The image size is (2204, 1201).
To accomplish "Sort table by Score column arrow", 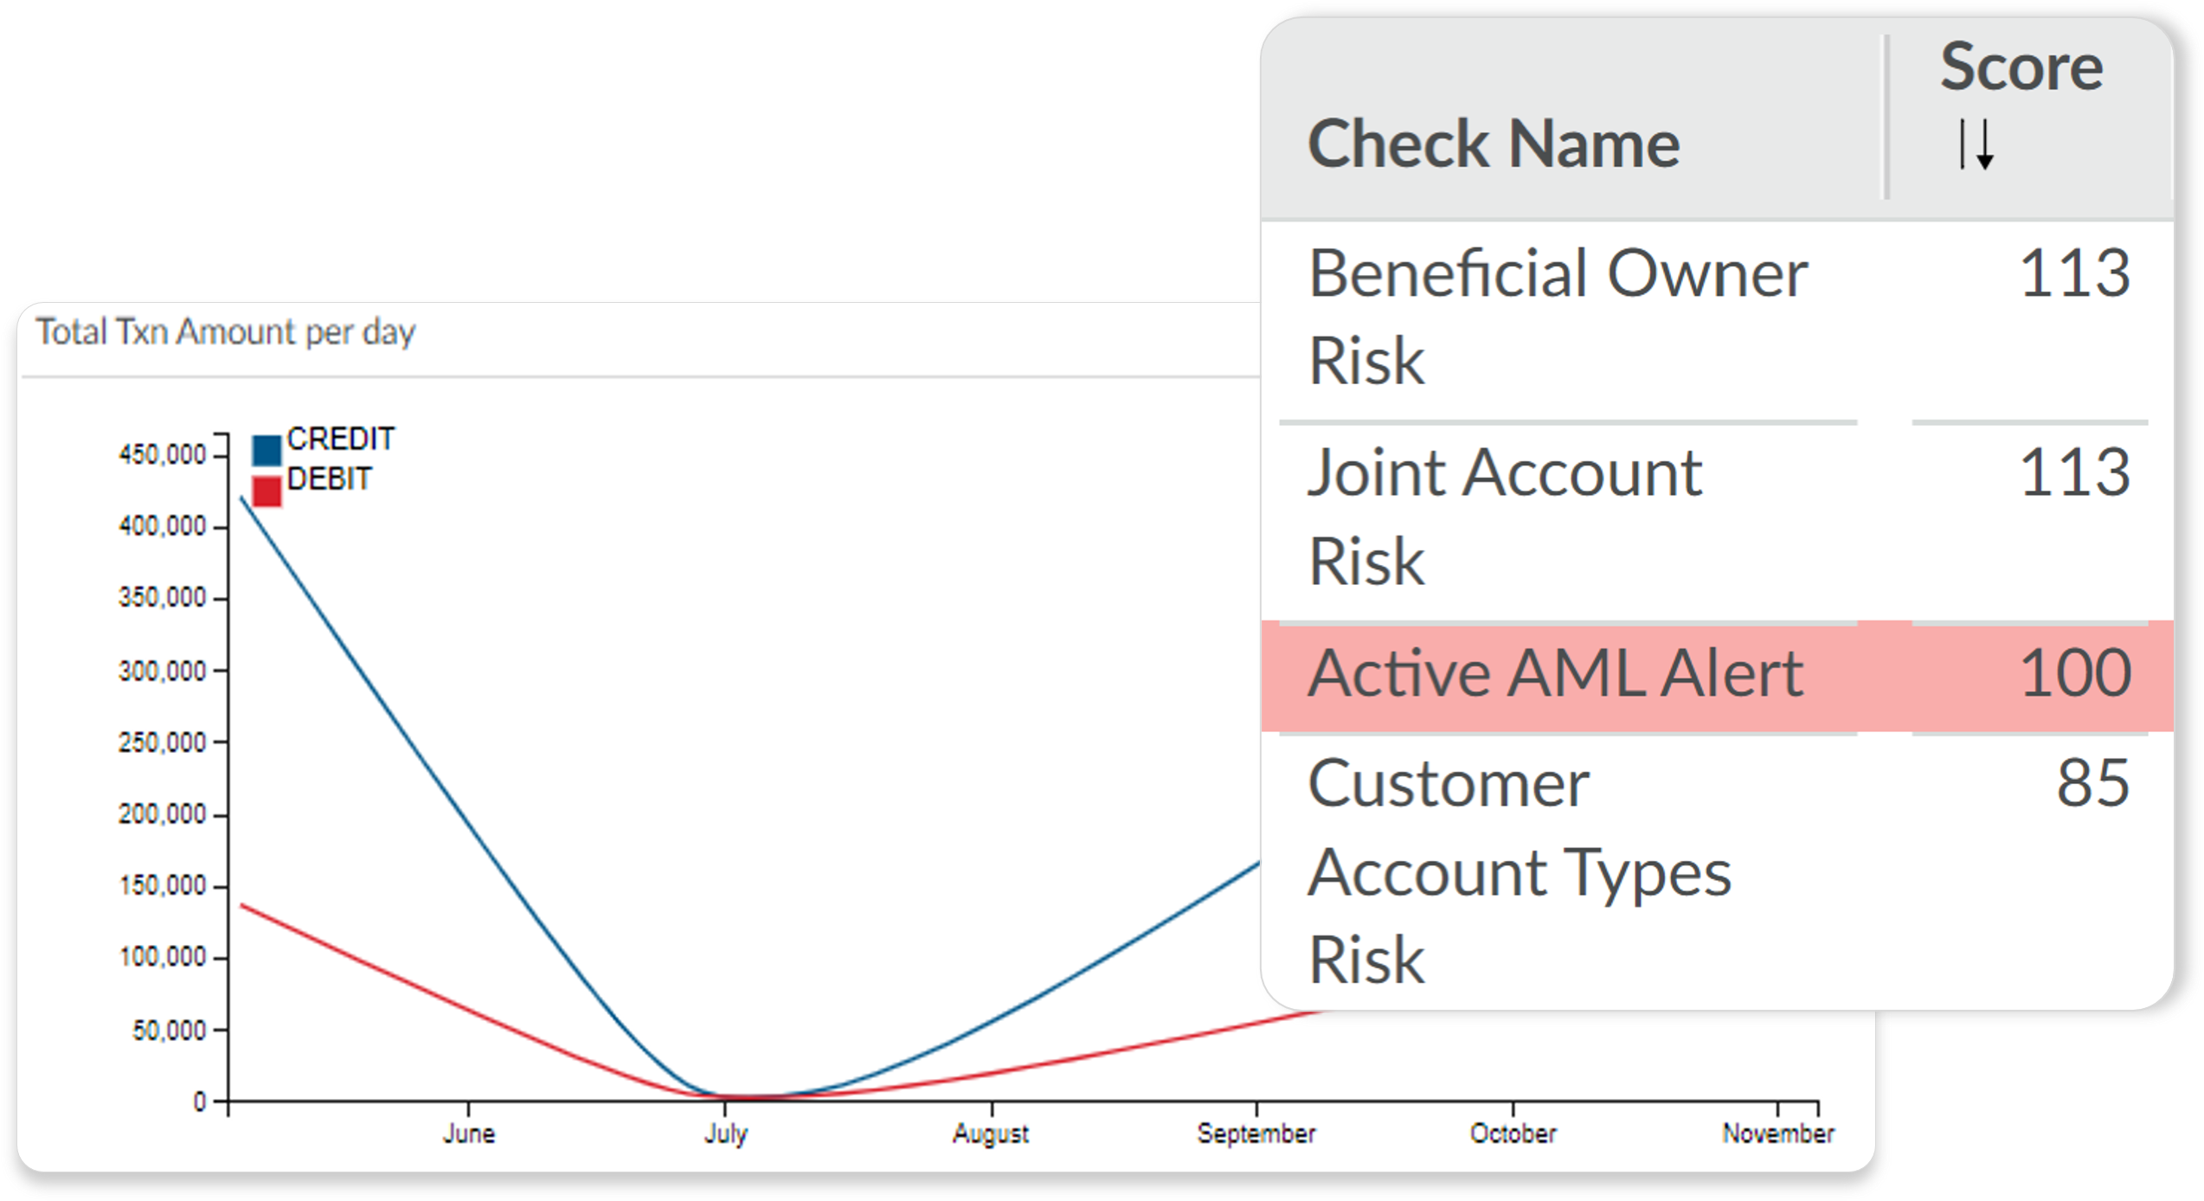I will 1976,144.
